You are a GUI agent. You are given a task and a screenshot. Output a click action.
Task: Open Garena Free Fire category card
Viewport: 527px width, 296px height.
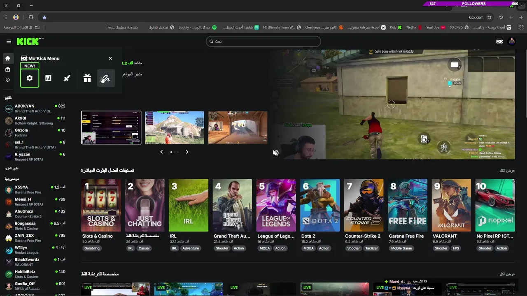pos(407,206)
